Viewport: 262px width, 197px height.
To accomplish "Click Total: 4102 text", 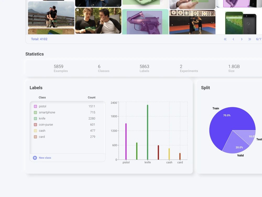I will 39,39.
